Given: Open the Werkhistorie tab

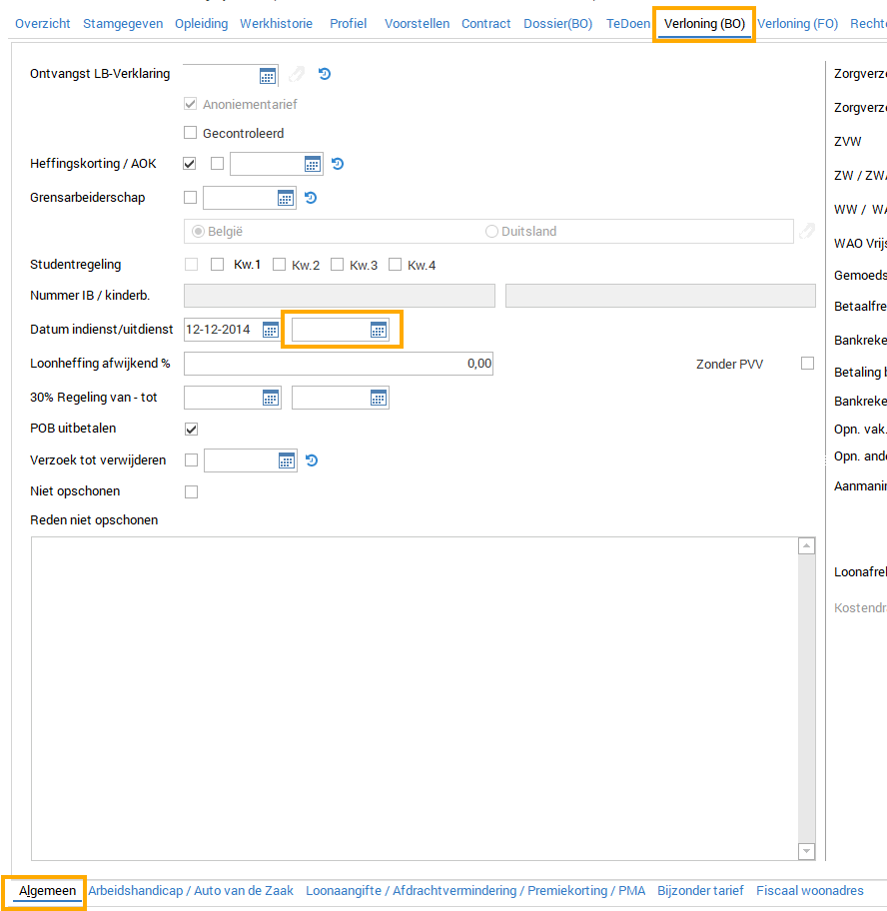Looking at the screenshot, I should tap(276, 24).
